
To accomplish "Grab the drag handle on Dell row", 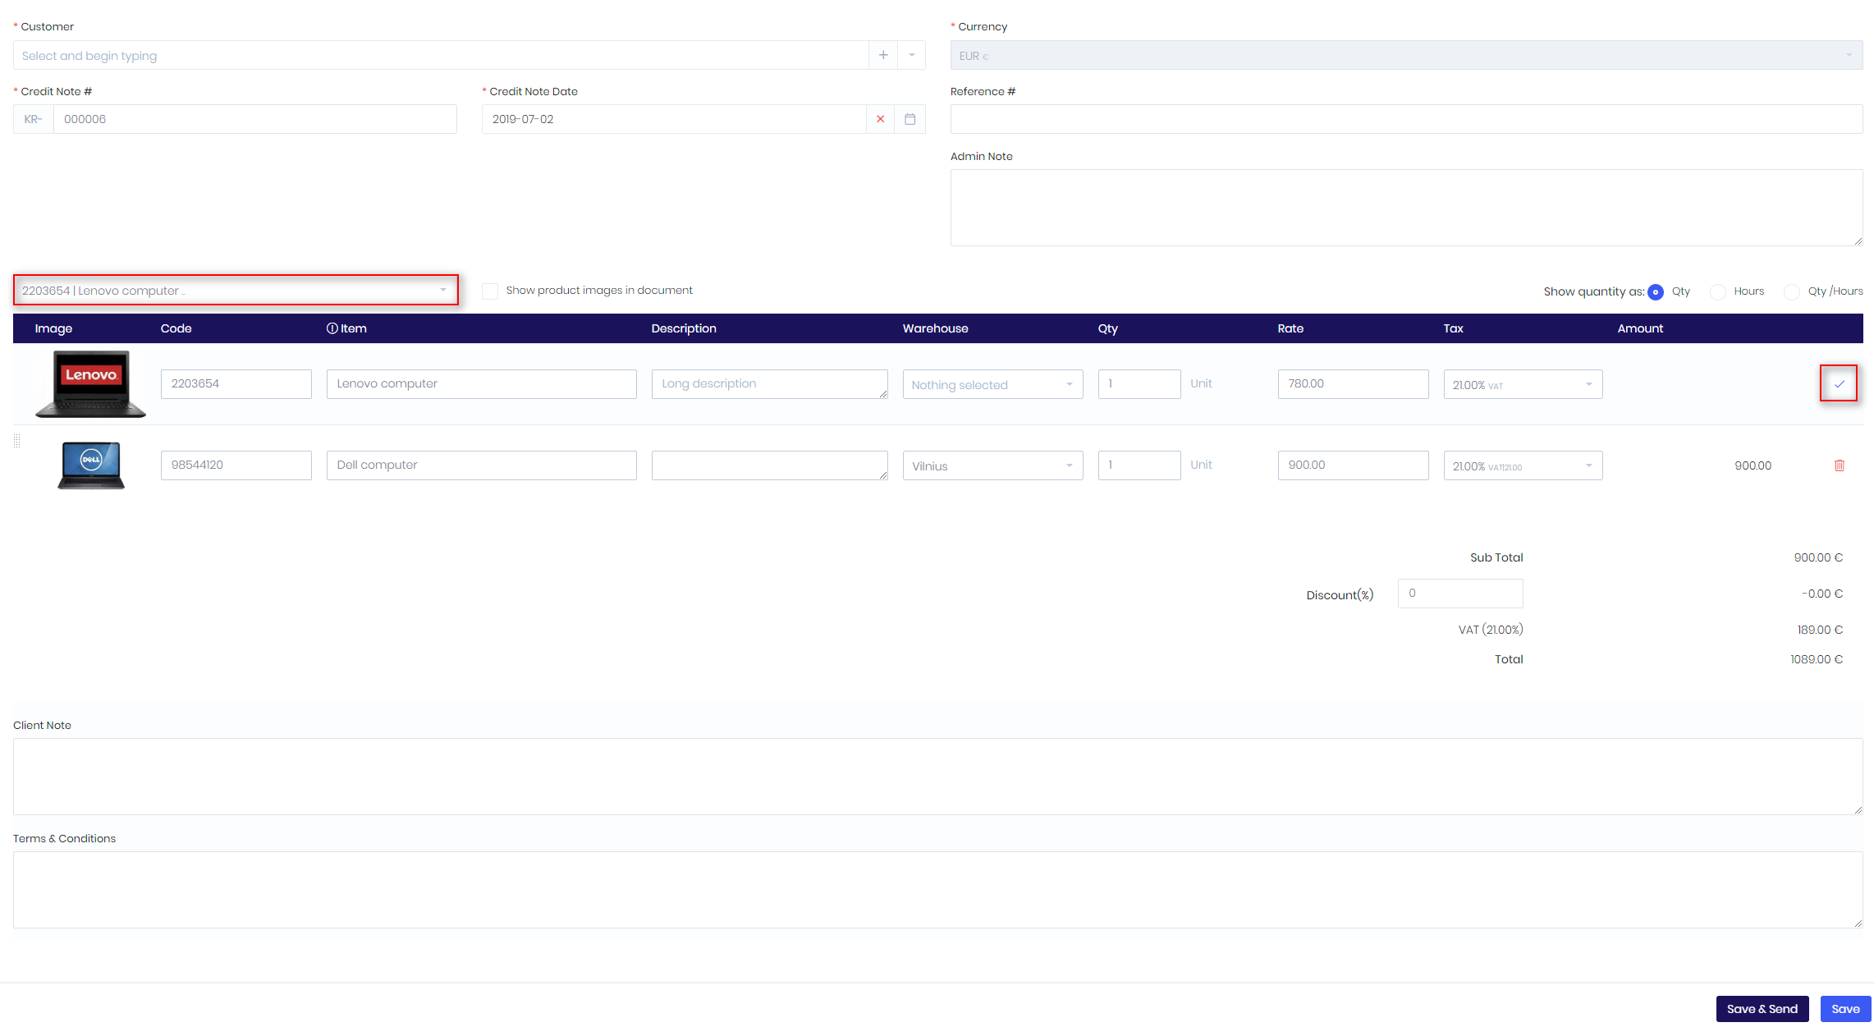I will [17, 442].
